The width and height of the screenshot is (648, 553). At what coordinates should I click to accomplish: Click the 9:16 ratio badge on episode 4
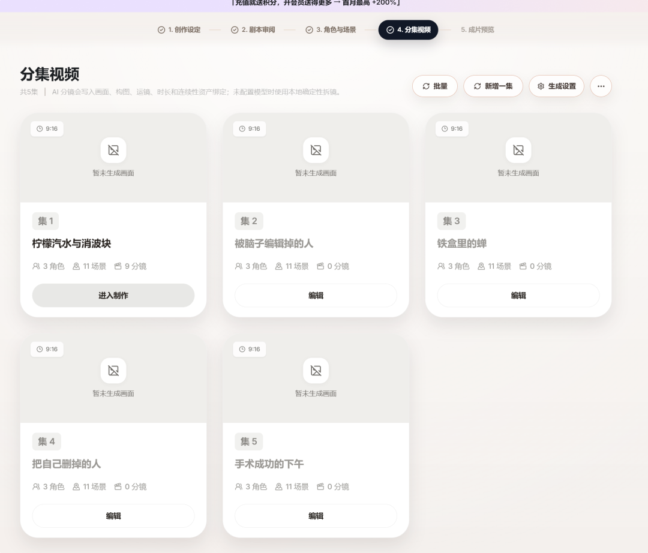coord(47,350)
